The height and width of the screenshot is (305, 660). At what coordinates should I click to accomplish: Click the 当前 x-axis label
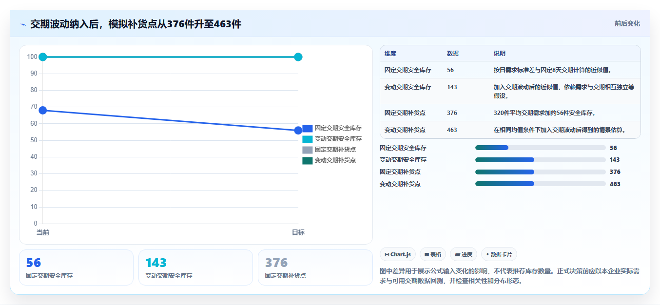coord(43,233)
